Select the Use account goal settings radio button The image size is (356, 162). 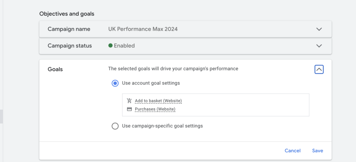[115, 83]
